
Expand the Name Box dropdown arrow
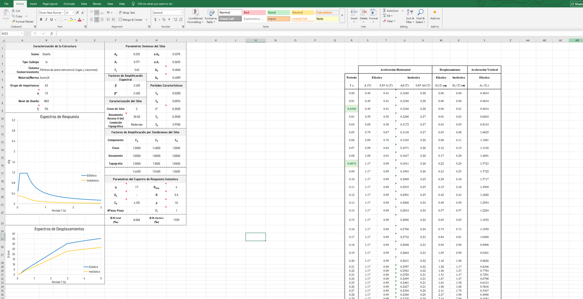(21, 33)
